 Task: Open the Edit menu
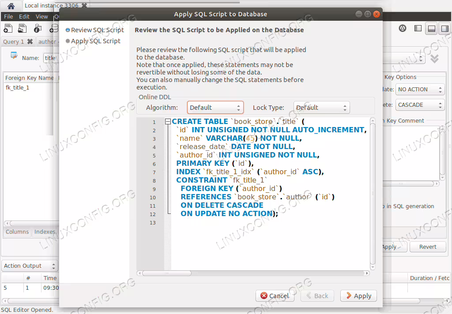(x=24, y=16)
